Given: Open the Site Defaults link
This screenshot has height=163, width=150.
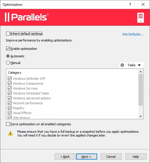Looking at the screenshot, I should pos(133,34).
